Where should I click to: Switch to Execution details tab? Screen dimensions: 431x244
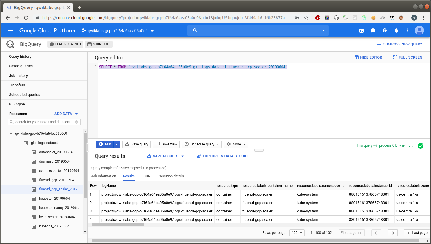171,176
